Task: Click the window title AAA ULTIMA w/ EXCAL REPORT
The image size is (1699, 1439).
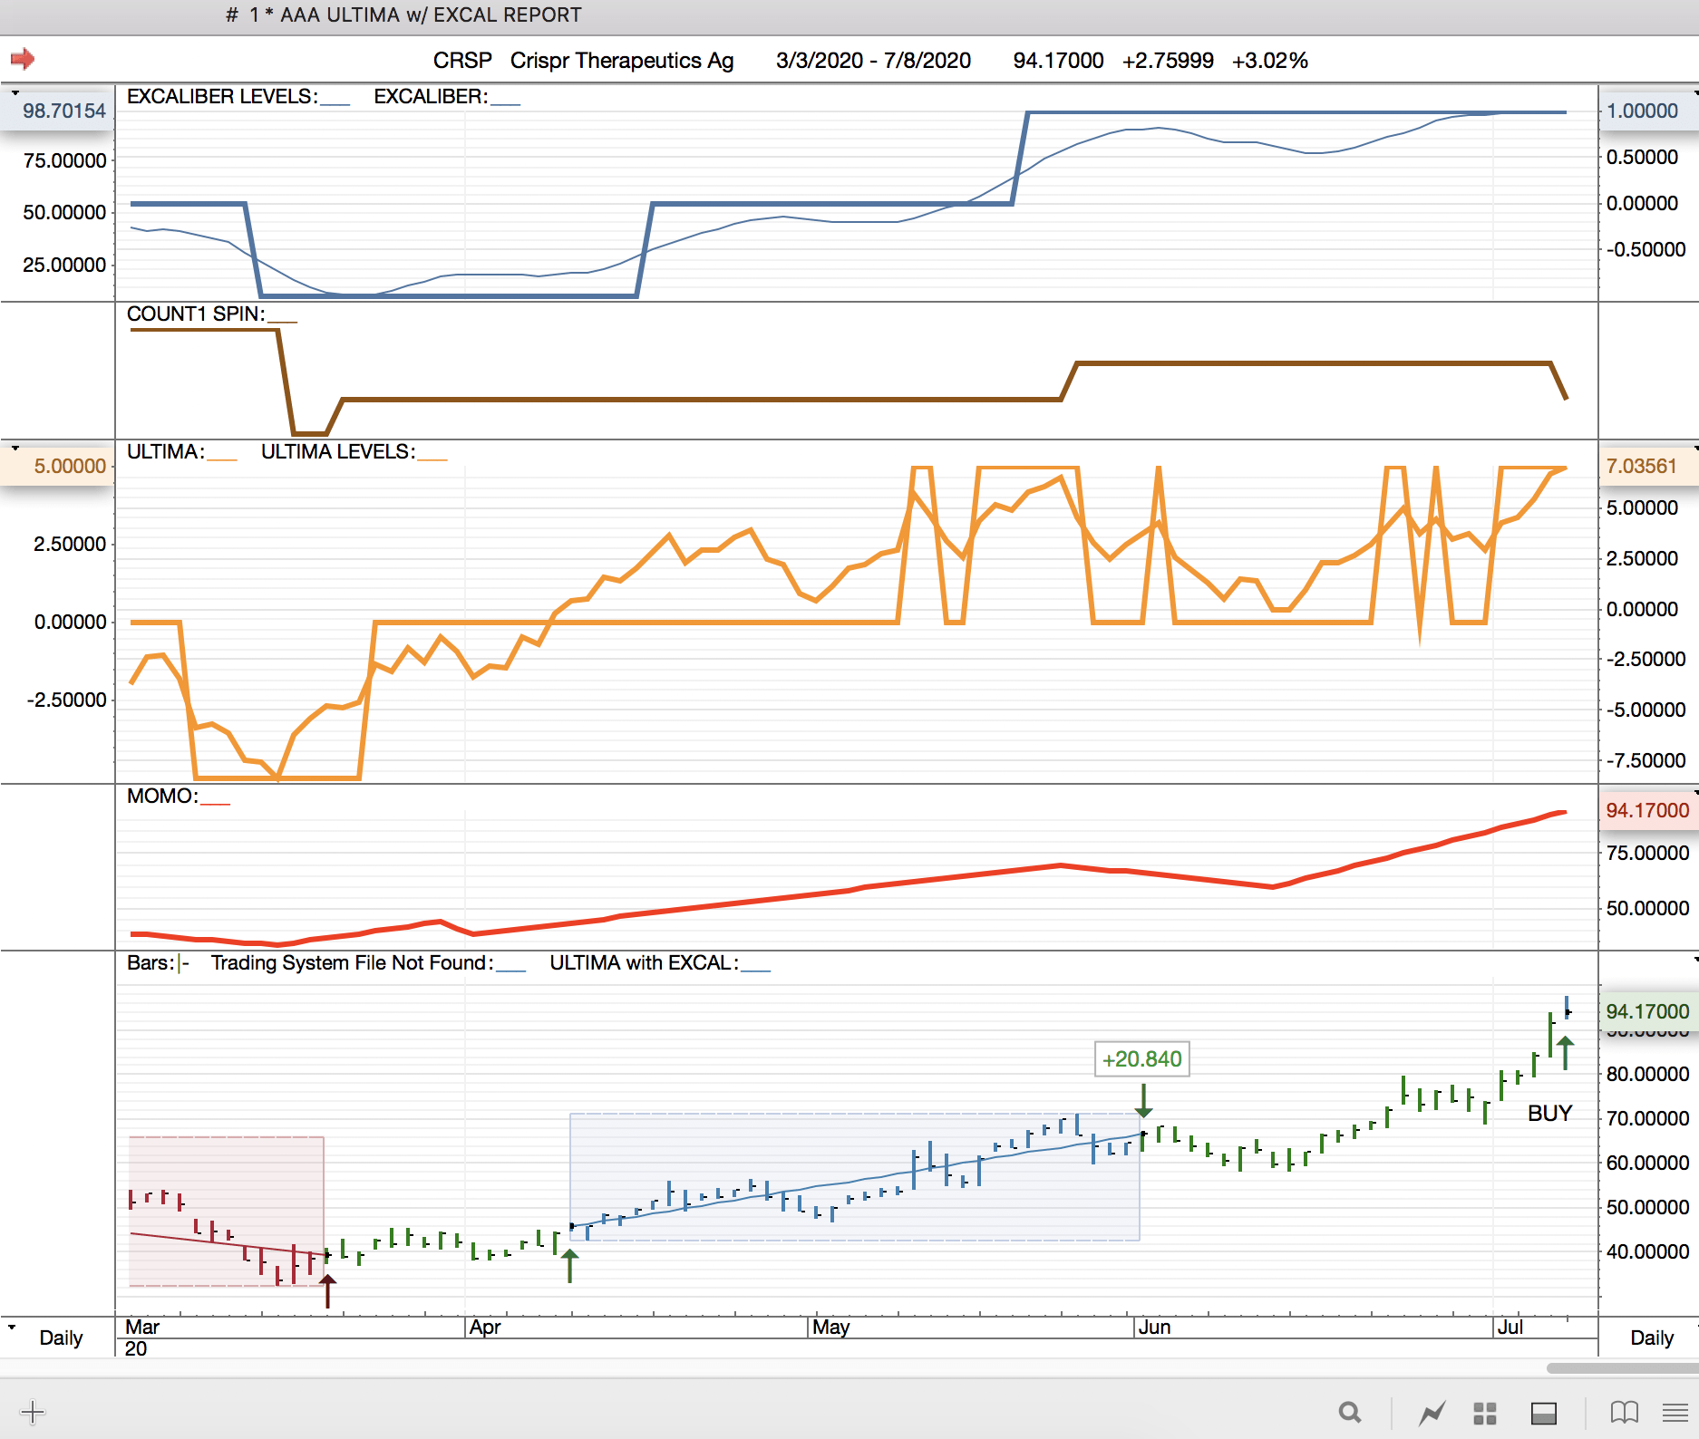Action: coord(431,15)
